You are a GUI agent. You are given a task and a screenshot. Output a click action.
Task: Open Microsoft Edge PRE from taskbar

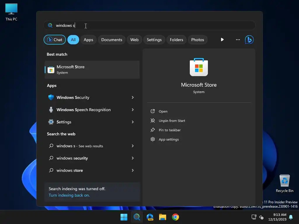pos(150,217)
